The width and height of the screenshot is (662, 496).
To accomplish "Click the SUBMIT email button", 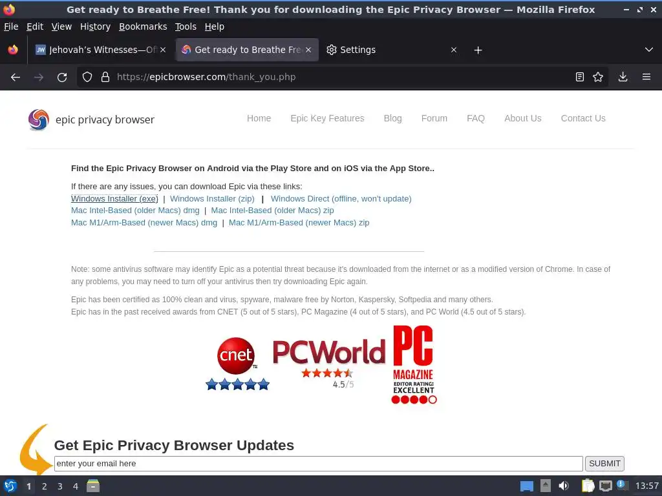I will (604, 464).
